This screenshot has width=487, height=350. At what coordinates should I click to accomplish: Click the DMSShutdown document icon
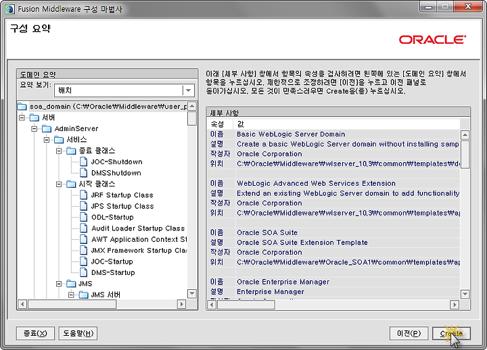[84, 173]
